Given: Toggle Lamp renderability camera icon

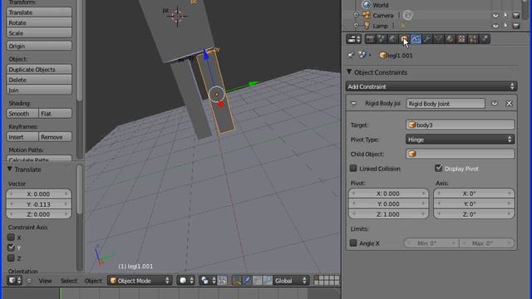Looking at the screenshot, I should coord(516,26).
